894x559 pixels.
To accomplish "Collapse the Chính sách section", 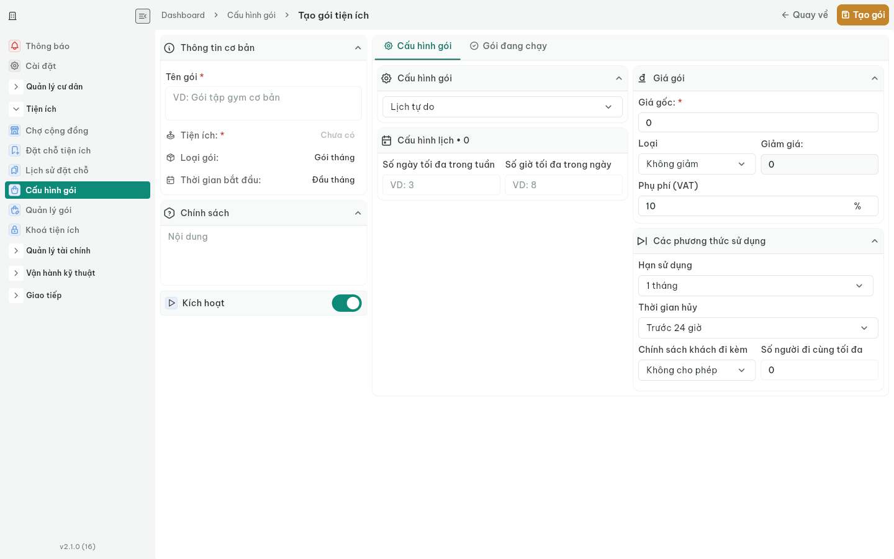I will click(x=358, y=213).
